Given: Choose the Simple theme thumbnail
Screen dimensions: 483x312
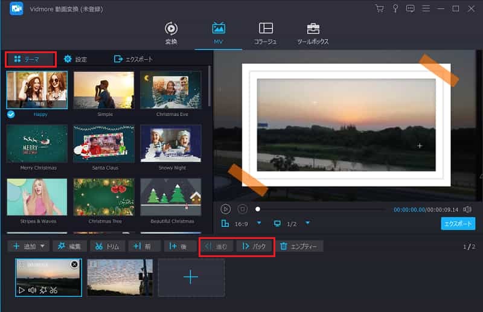Looking at the screenshot, I should [x=104, y=90].
